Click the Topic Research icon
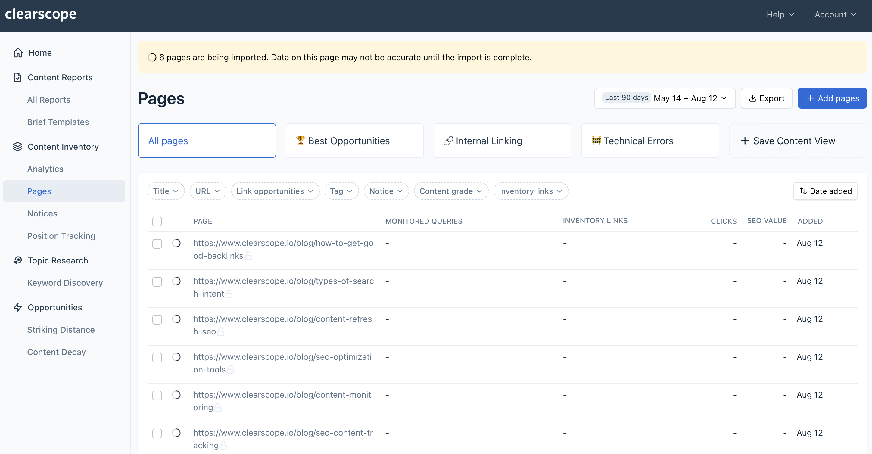The height and width of the screenshot is (454, 872). coord(17,260)
